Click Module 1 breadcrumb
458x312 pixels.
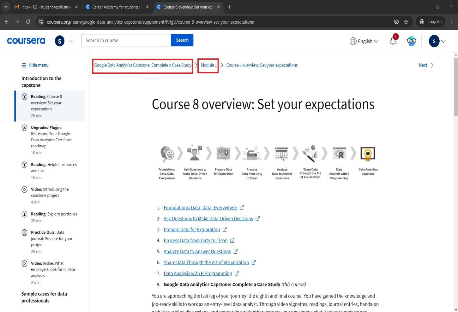click(209, 65)
